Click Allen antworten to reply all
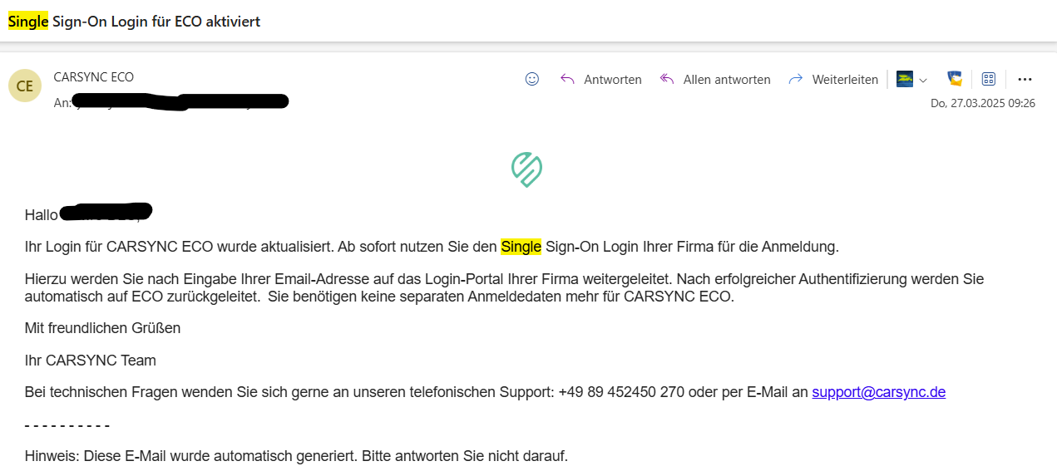 715,79
